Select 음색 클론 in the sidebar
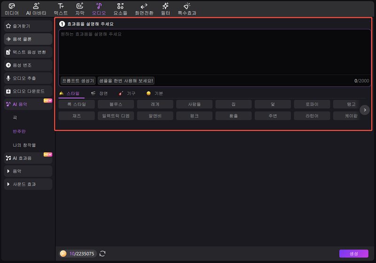Screen dimensions: 376x263 [28, 39]
